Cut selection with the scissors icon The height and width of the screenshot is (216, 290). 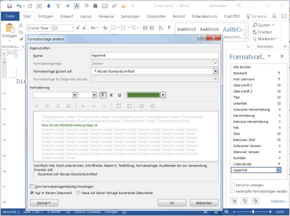pos(20,25)
